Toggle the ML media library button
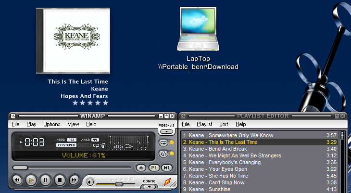The image size is (351, 193). [x=167, y=167]
